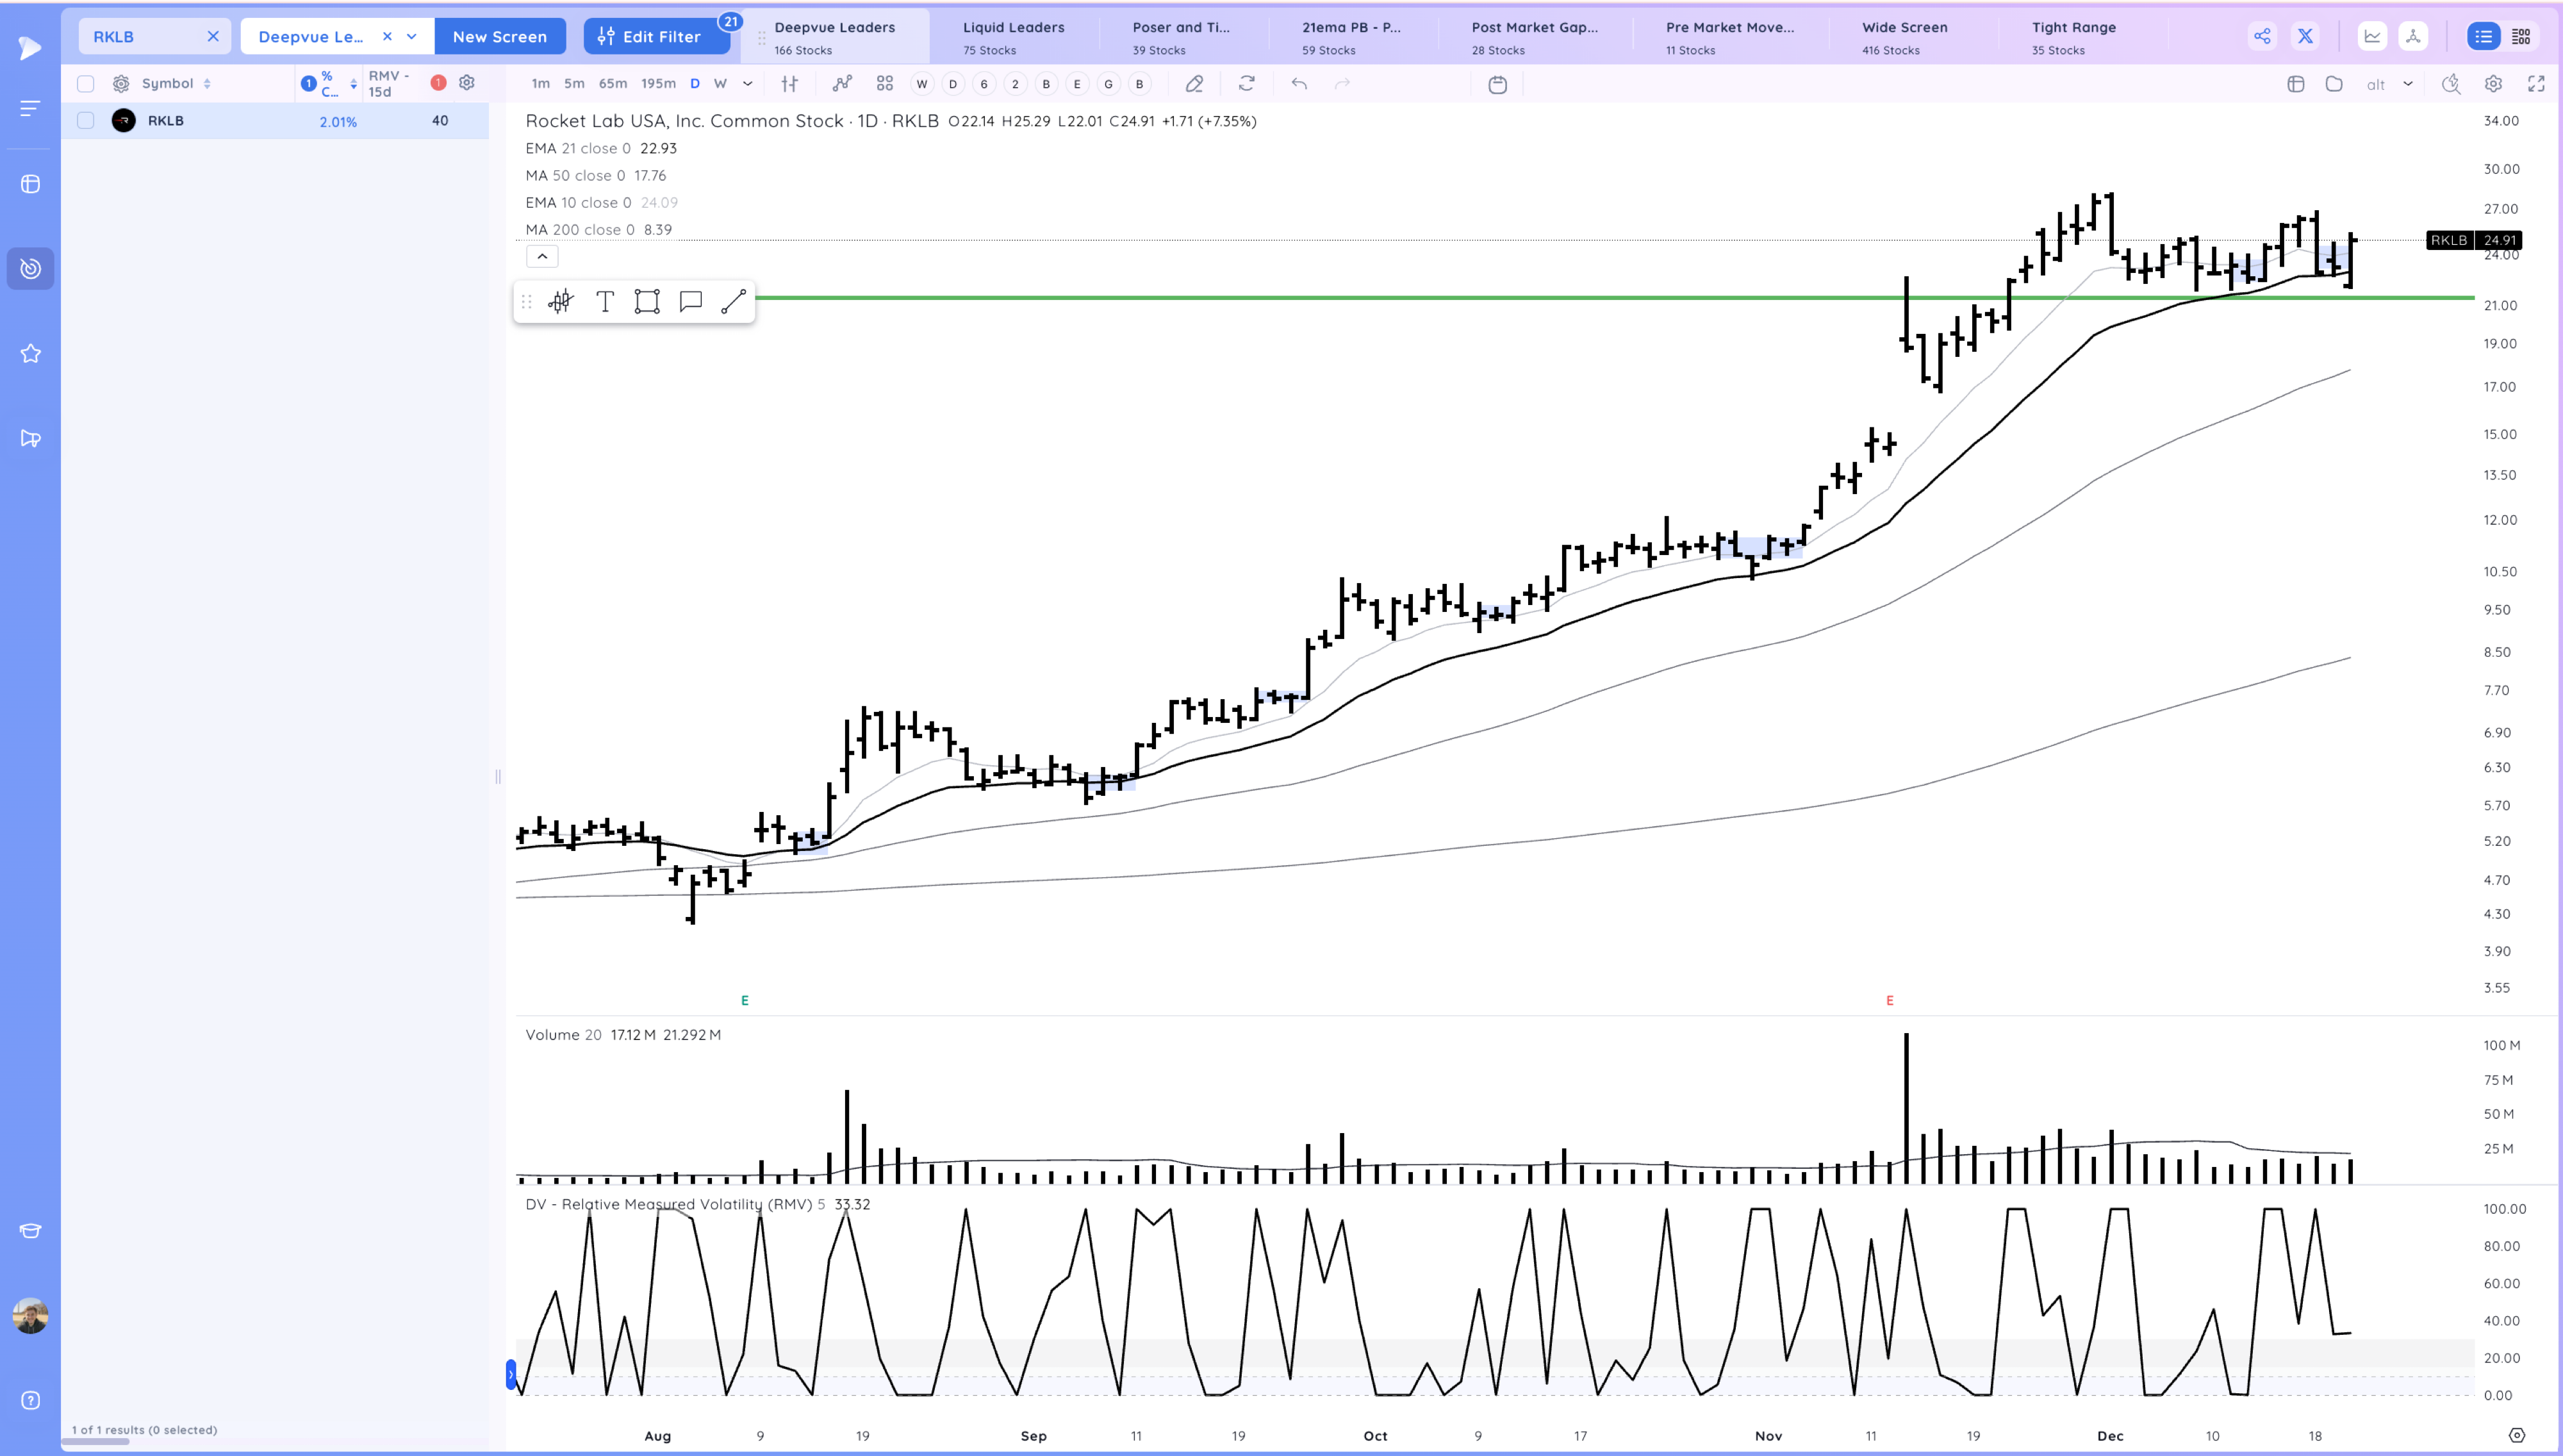Click the Deepvue logo icon
2563x1456 pixels.
tap(30, 47)
